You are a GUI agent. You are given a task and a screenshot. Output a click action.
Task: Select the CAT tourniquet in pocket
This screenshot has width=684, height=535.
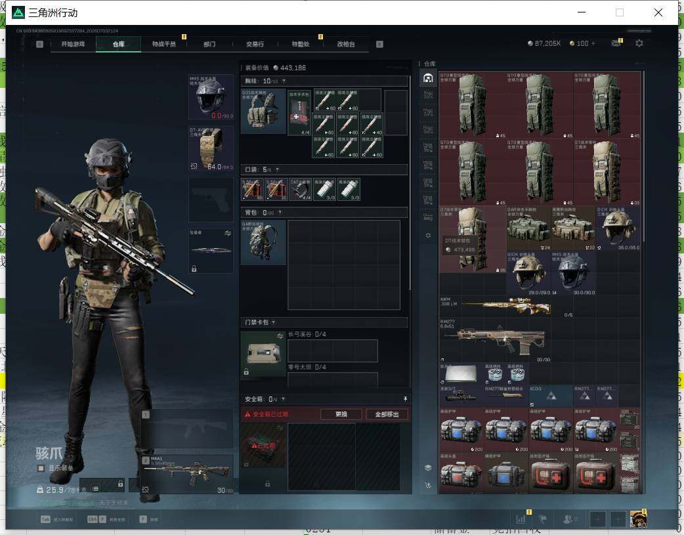301,190
